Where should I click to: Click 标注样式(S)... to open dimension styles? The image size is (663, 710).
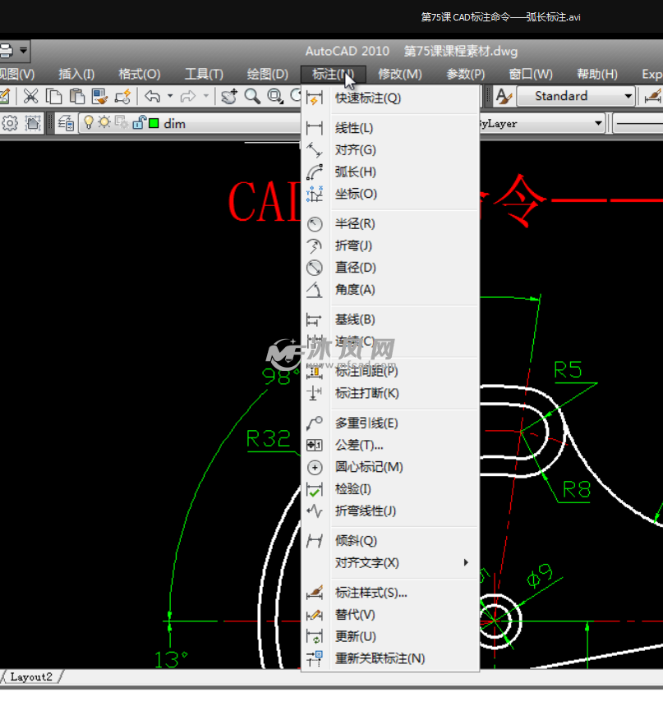coord(371,593)
